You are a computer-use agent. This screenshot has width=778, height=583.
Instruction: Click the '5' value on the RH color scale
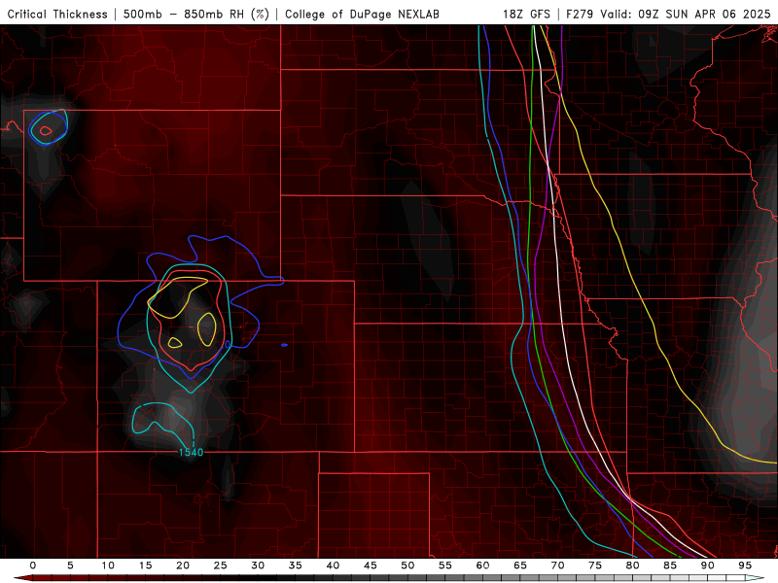[x=70, y=566]
